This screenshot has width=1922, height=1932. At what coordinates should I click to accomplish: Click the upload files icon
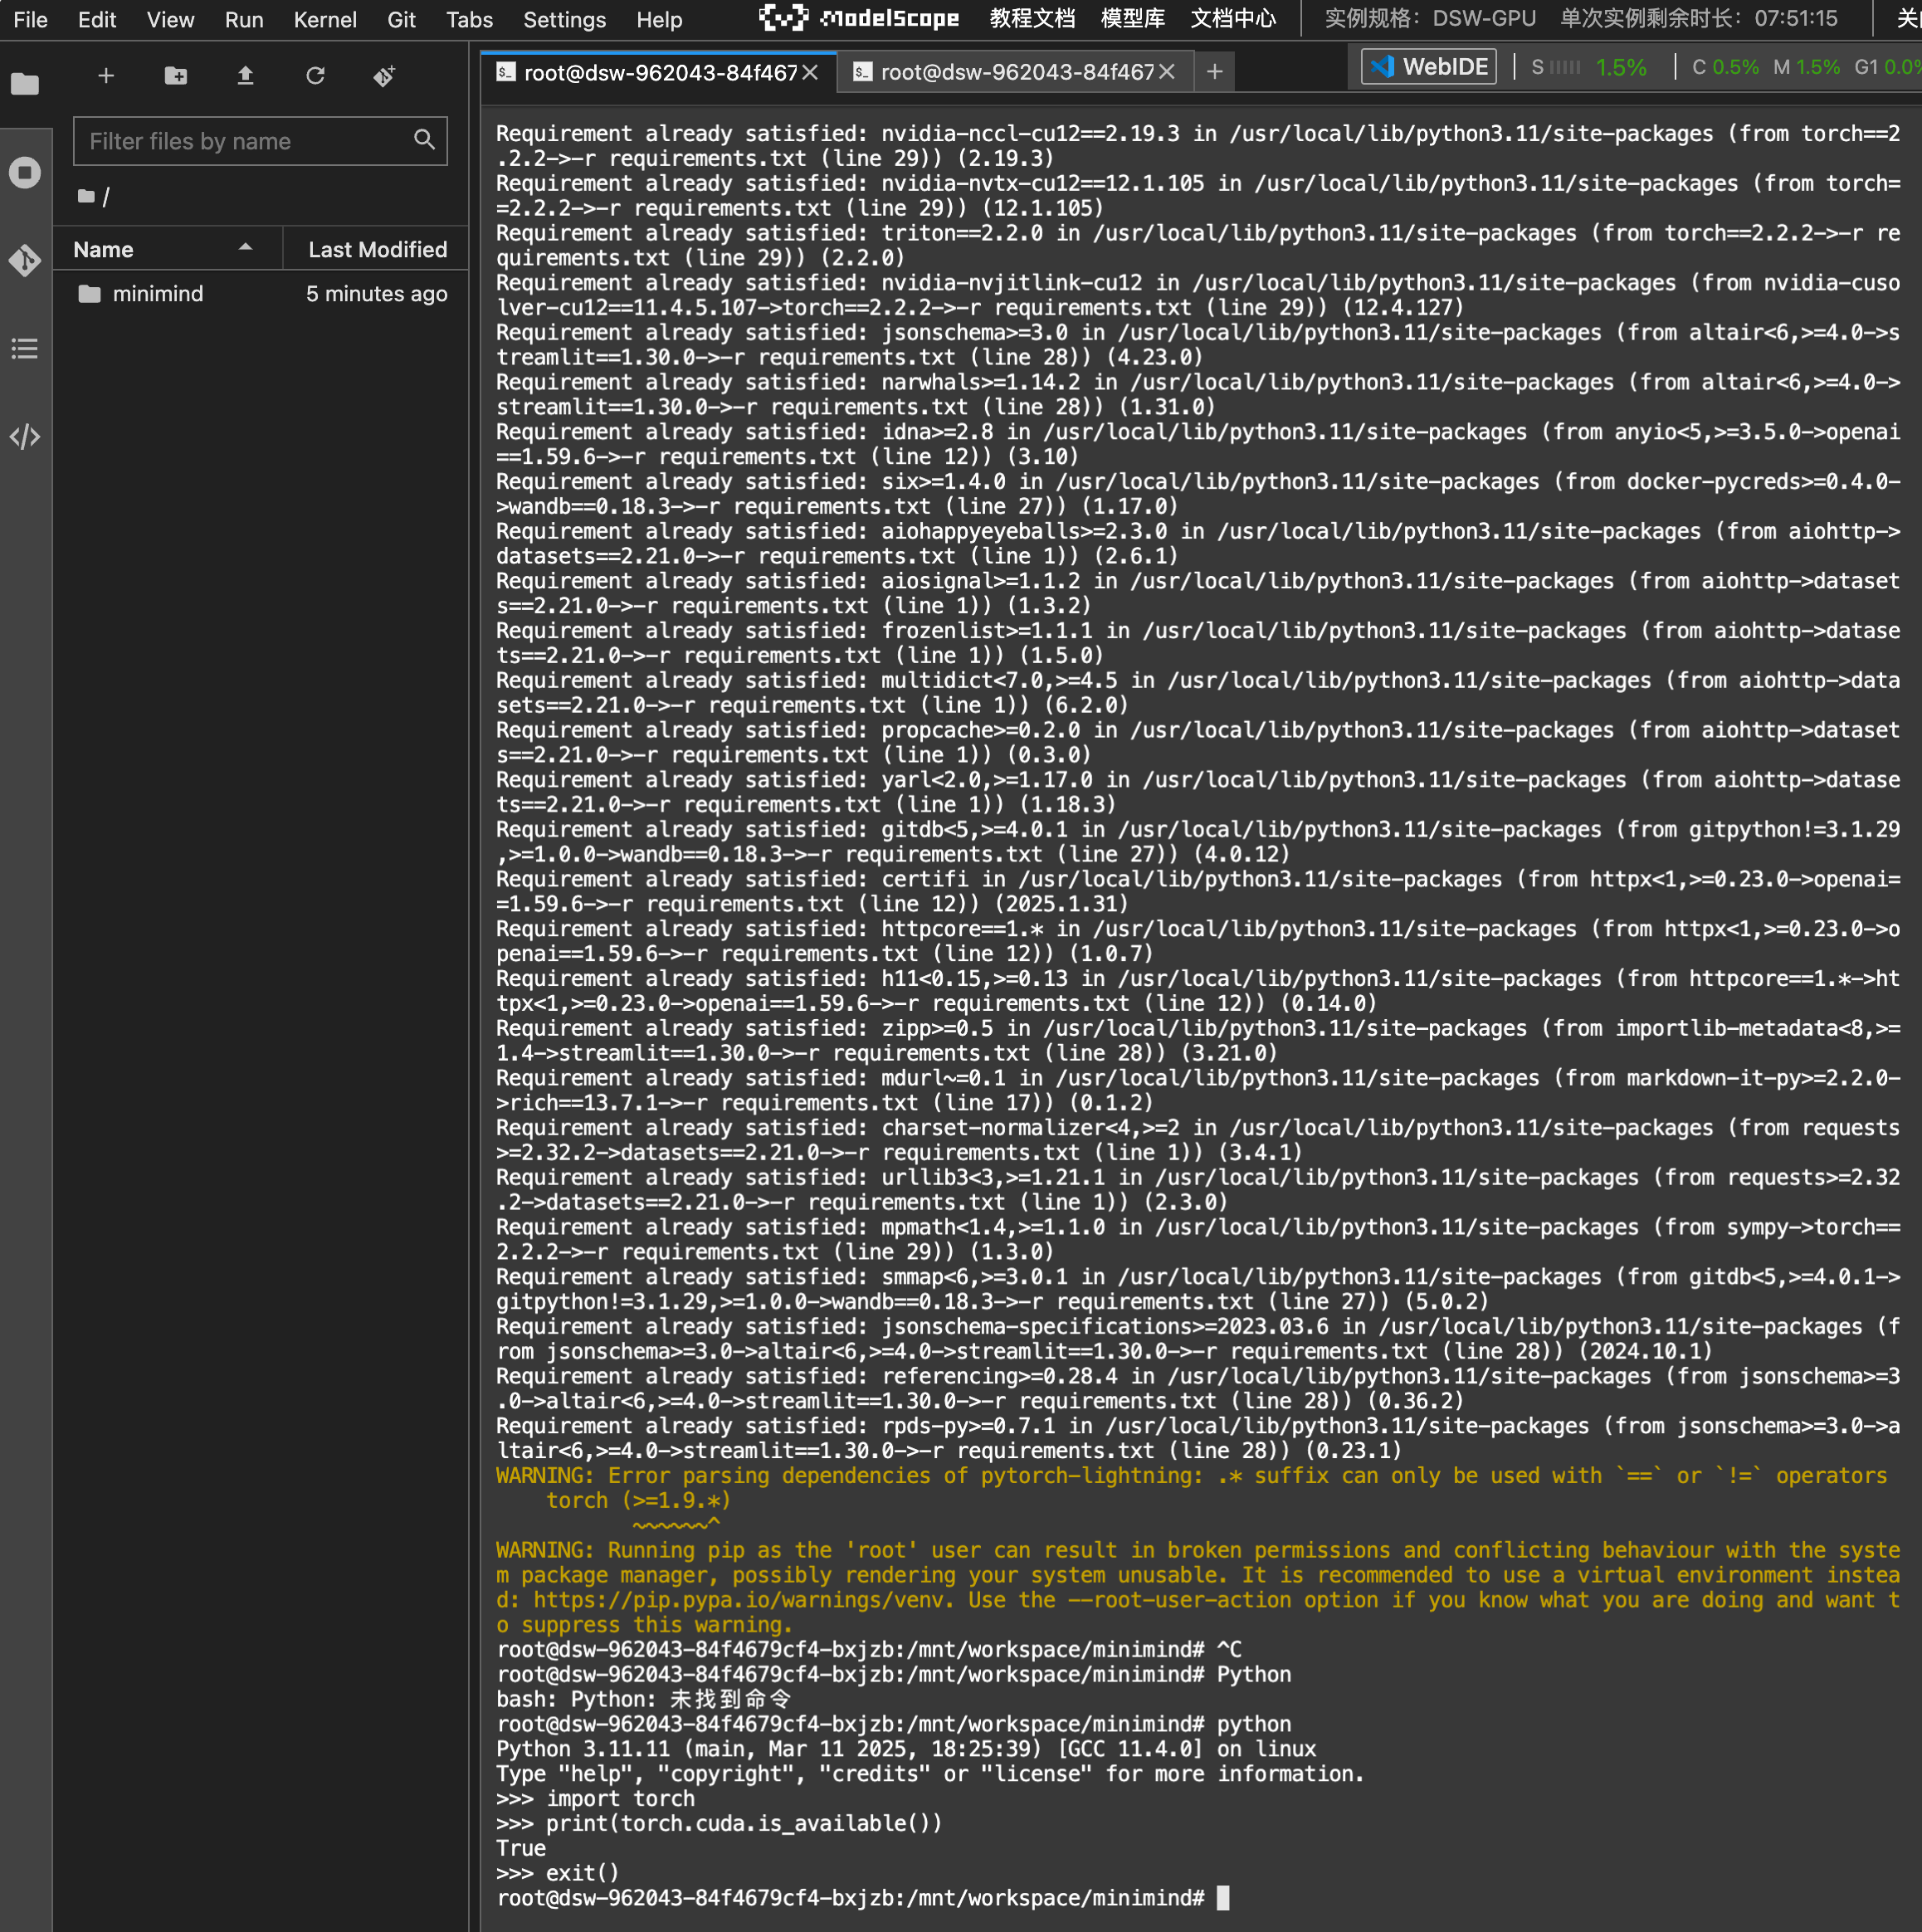pos(245,76)
